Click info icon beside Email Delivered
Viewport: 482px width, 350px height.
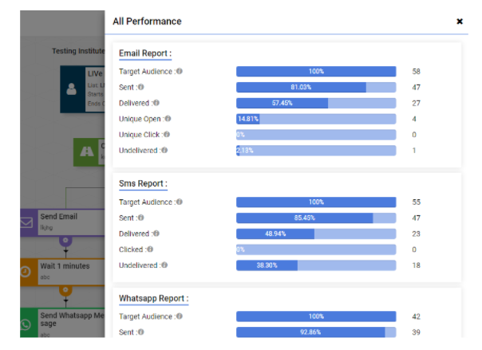156,103
